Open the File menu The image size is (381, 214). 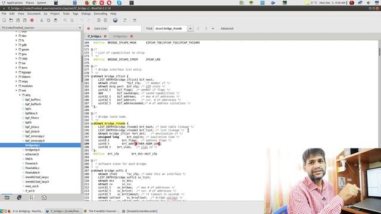click(4, 14)
